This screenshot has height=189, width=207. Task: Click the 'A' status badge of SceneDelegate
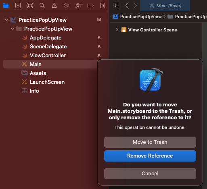(x=99, y=46)
